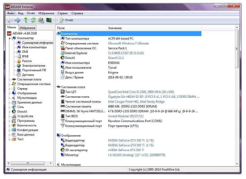
Task: Expand the Мультимедиа tree node
Action: click(9, 98)
